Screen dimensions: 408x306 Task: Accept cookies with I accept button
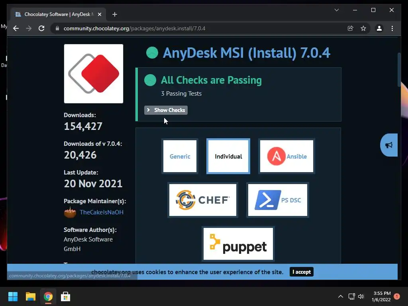[302, 272]
